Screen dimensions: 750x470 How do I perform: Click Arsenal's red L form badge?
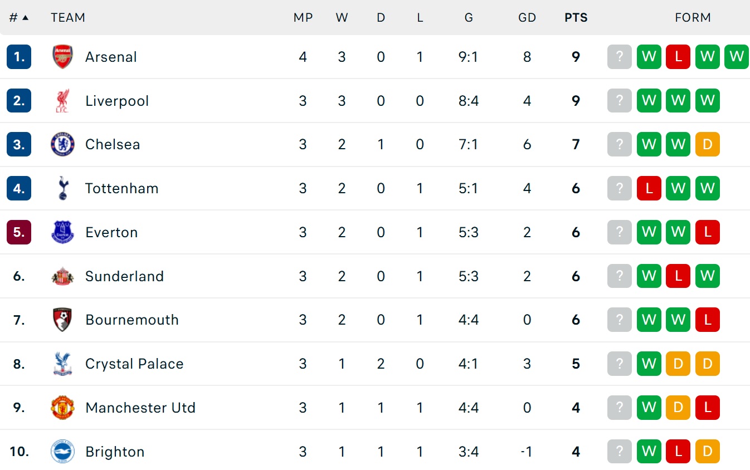pos(678,57)
